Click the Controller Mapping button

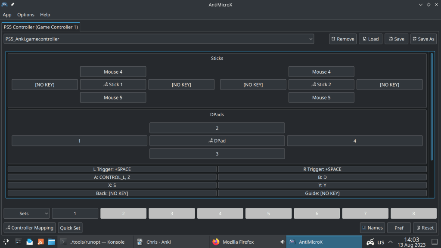click(x=29, y=228)
